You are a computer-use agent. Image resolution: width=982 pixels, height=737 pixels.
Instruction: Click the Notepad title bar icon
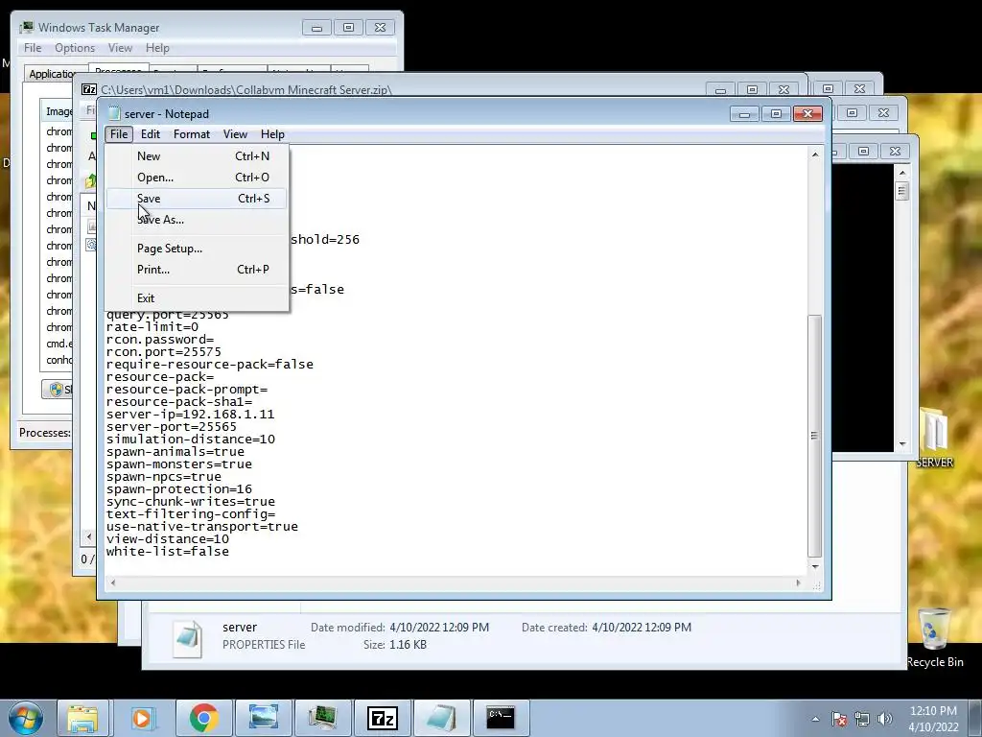pos(114,113)
